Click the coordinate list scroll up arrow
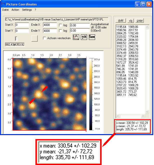This screenshot has height=165, width=154. [x=147, y=27]
